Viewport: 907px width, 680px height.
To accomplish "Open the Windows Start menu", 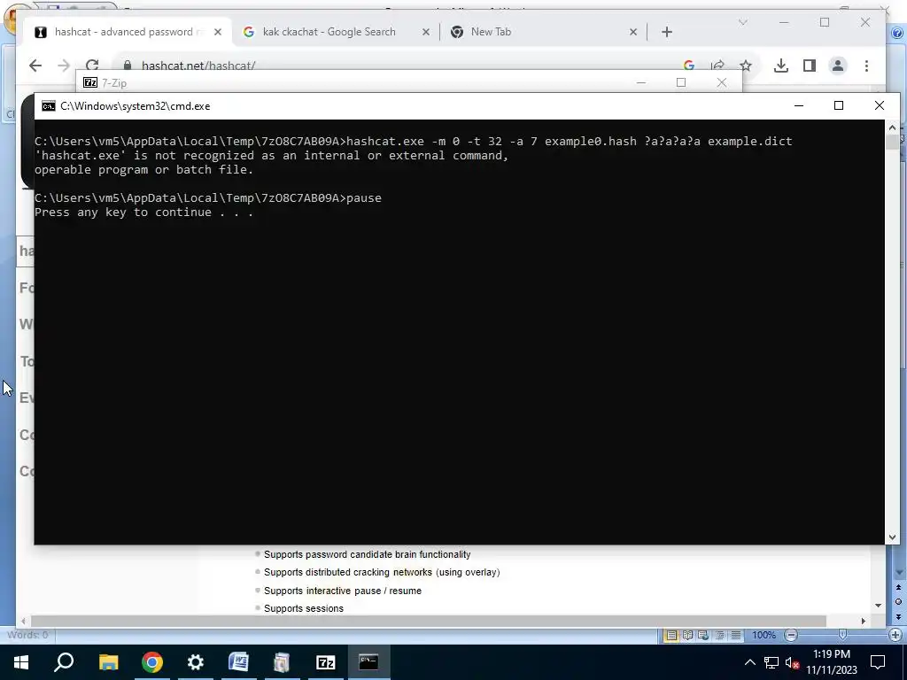I will click(21, 662).
